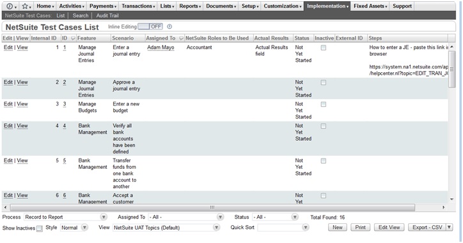Click the vertical scrollbar down arrow
Screen dimensions: 463x243
(x=451, y=200)
